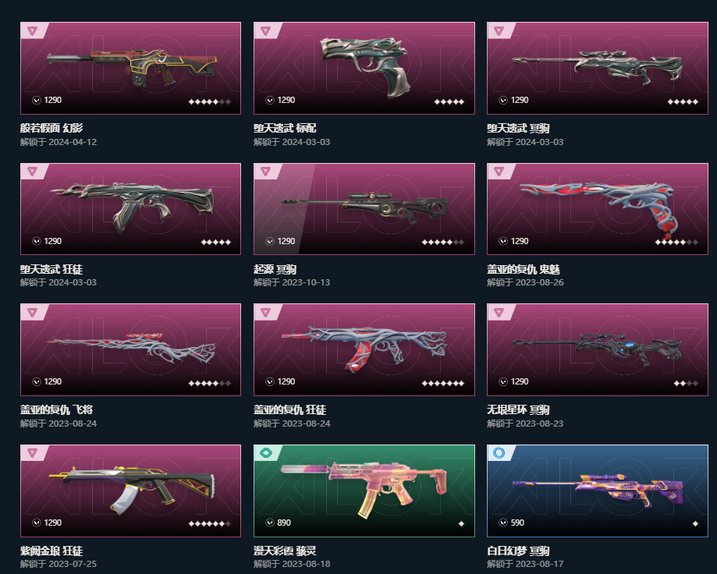Click the VP coin icon beside 890
The height and width of the screenshot is (574, 717).
(270, 523)
